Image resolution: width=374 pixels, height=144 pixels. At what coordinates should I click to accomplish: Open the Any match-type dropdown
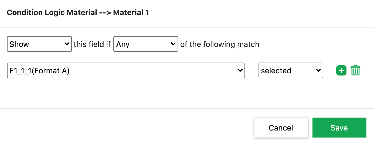[145, 44]
